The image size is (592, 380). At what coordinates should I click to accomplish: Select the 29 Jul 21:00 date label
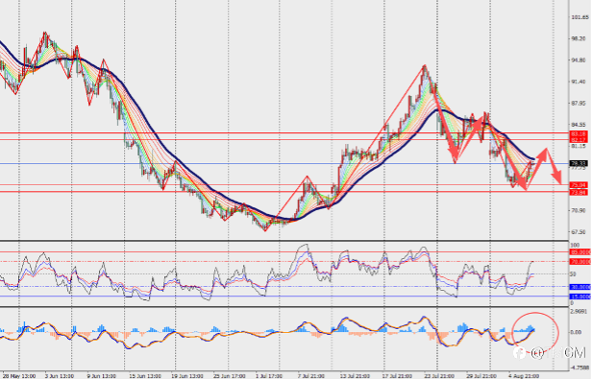pos(481,376)
